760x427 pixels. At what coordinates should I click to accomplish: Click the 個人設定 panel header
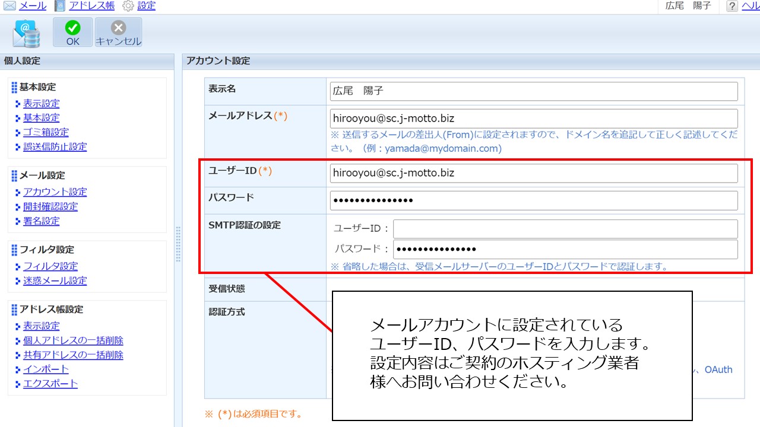point(87,60)
